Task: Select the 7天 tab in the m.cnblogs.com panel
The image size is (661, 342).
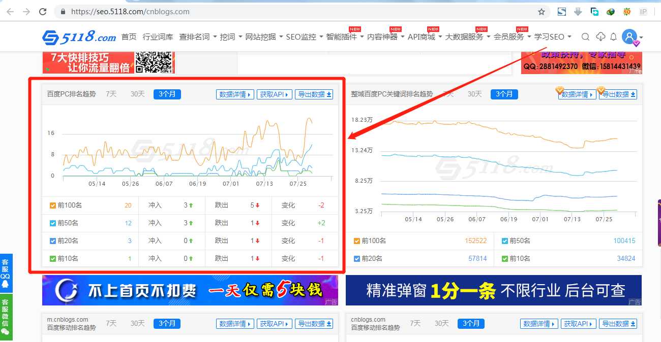Action: pyautogui.click(x=111, y=323)
